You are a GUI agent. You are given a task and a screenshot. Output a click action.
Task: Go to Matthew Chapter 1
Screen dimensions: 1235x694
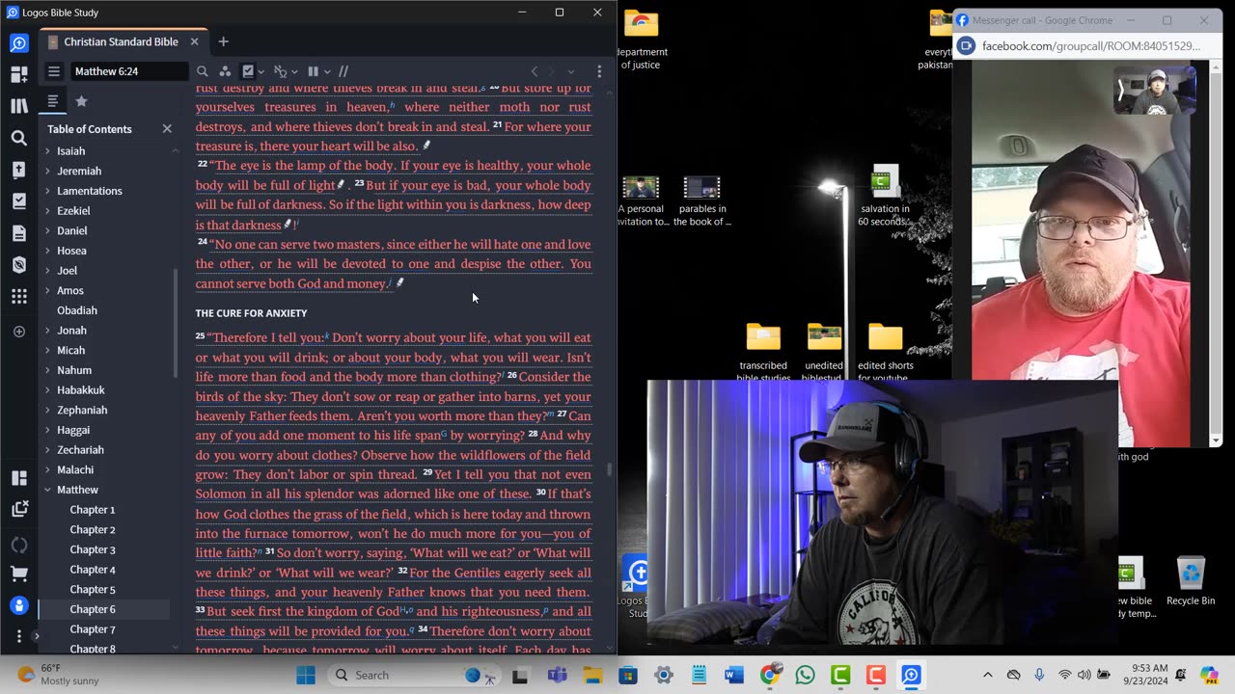coord(92,510)
